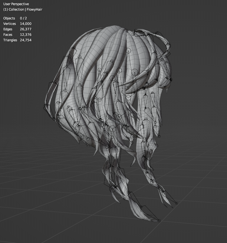Click the Objects '0 / 2' statistic
The height and width of the screenshot is (243, 227).
pos(23,18)
